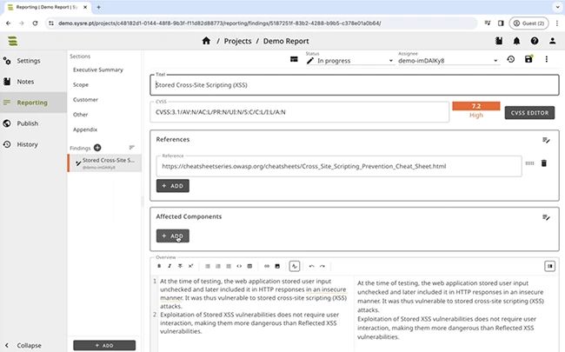Screen dimensions: 565x352
Task: Insert an image in Overview editor
Action: point(277,266)
